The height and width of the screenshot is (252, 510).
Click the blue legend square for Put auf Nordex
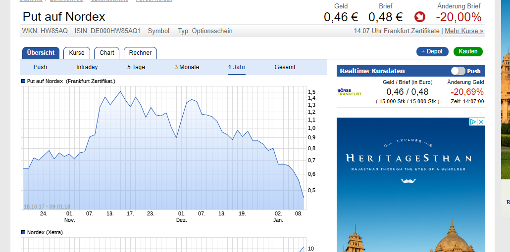point(23,81)
